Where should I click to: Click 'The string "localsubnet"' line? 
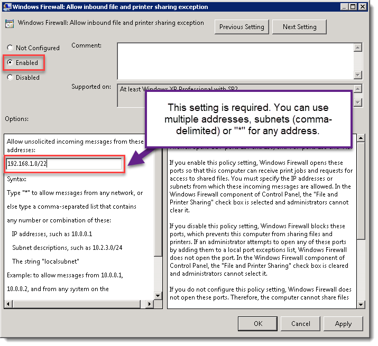pyautogui.click(x=45, y=261)
